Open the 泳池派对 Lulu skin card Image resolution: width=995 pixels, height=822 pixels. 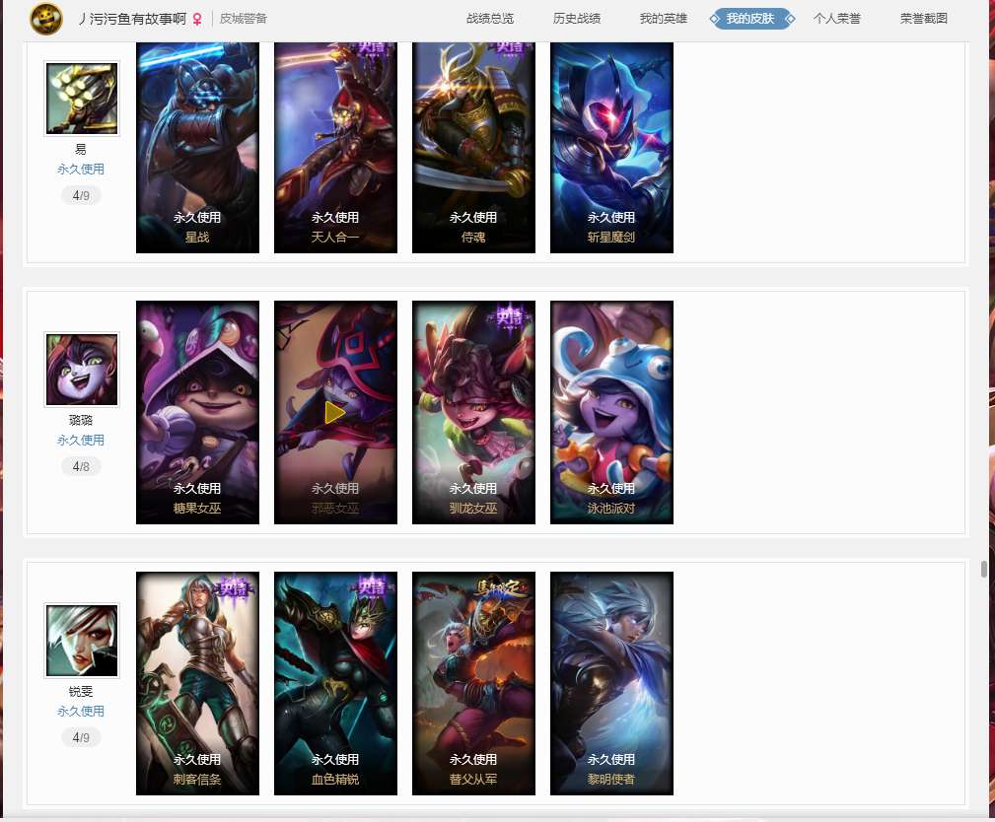point(611,412)
